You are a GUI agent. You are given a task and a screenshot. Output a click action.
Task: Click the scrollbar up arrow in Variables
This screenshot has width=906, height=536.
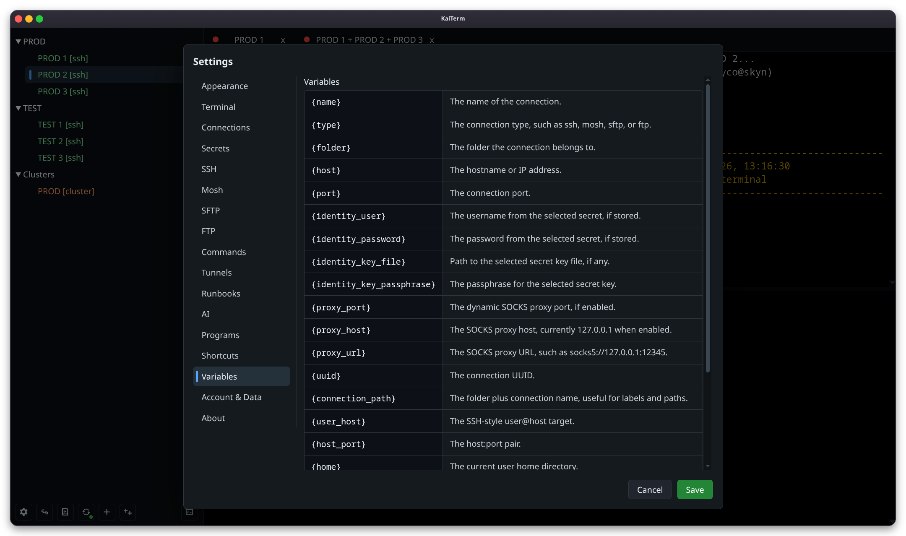click(708, 80)
